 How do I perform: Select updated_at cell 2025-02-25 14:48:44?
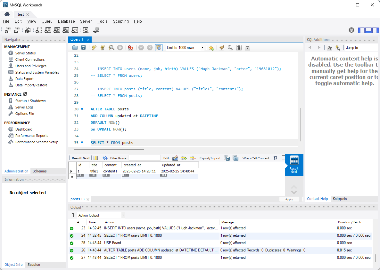click(179, 171)
